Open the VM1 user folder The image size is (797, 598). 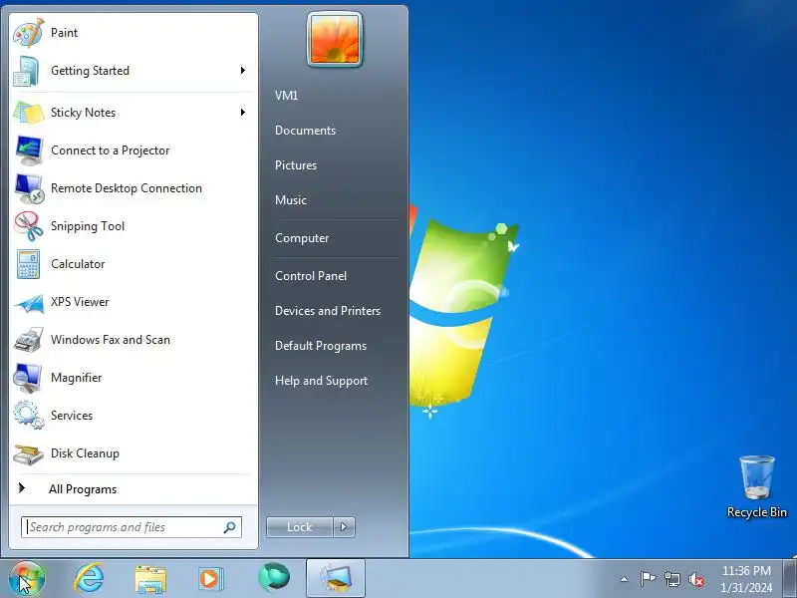[287, 95]
